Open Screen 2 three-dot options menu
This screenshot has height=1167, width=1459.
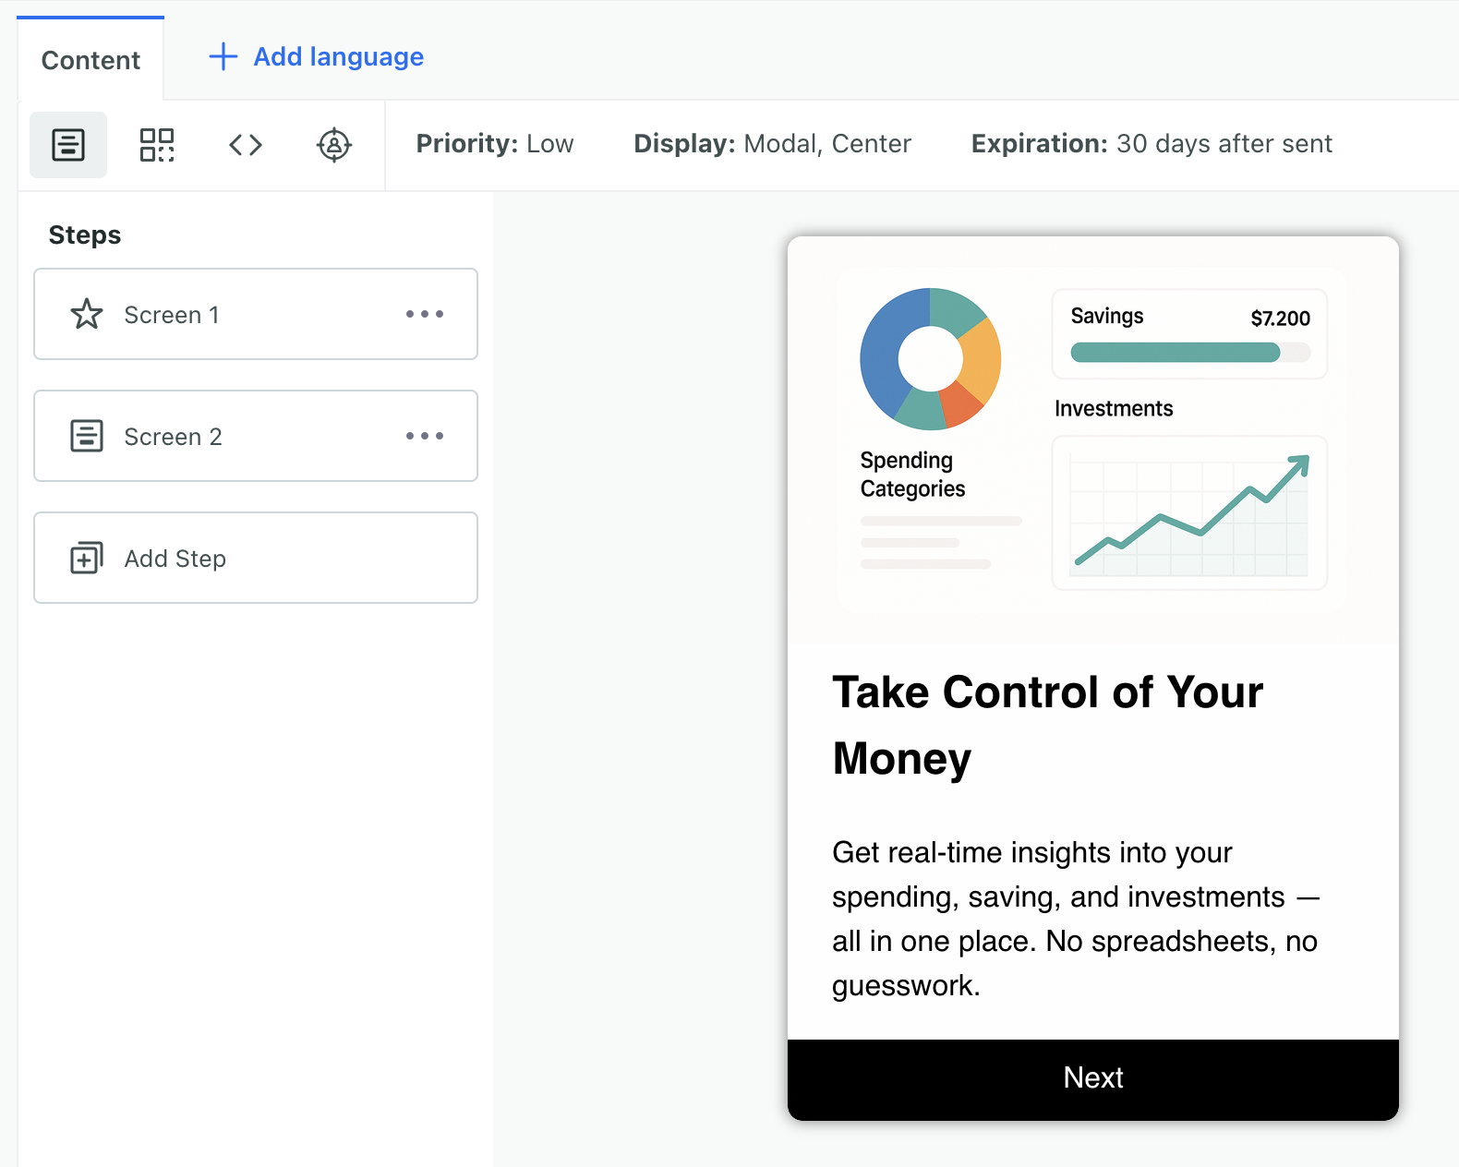425,436
